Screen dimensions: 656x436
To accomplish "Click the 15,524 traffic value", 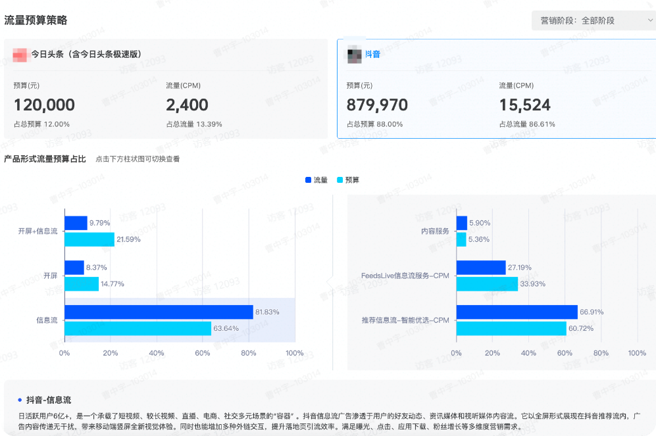I will pyautogui.click(x=524, y=105).
